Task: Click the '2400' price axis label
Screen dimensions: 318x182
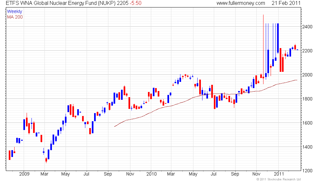Action: click(x=307, y=27)
